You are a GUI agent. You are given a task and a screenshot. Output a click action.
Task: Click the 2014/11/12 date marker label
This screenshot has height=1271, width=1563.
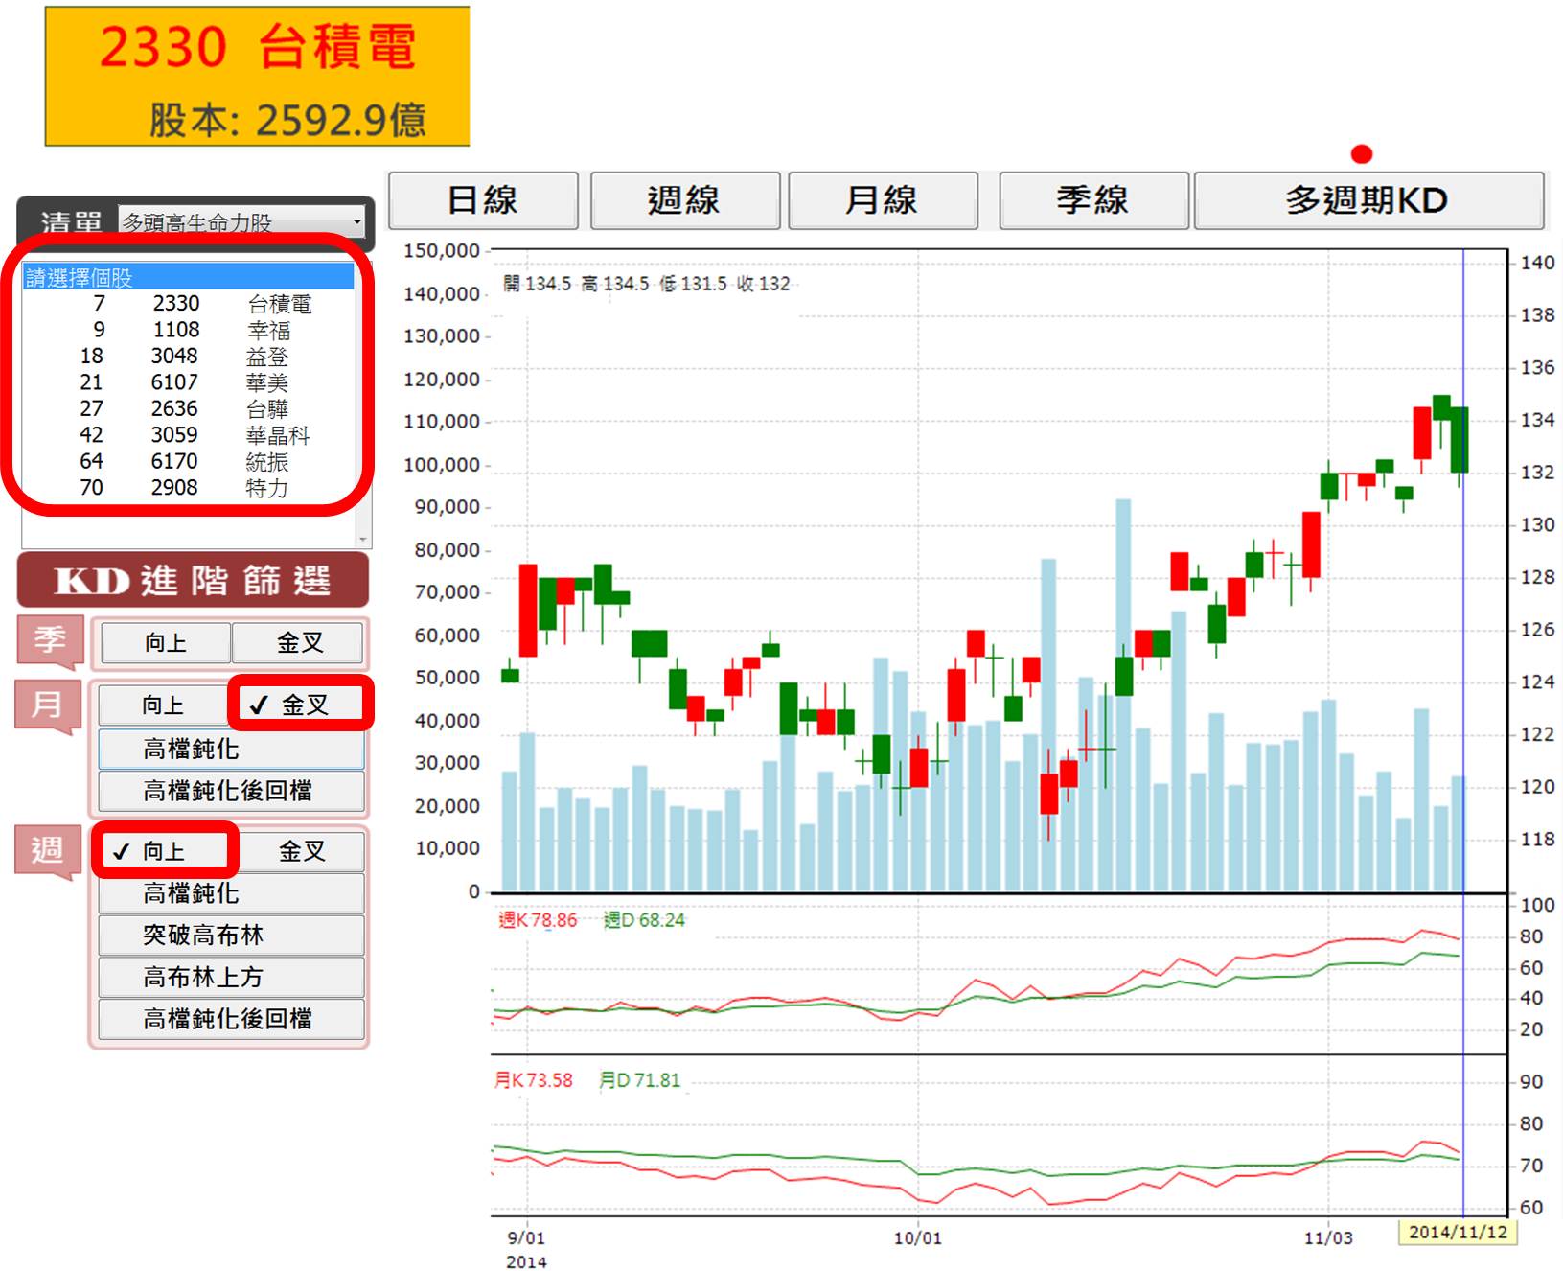tap(1458, 1232)
